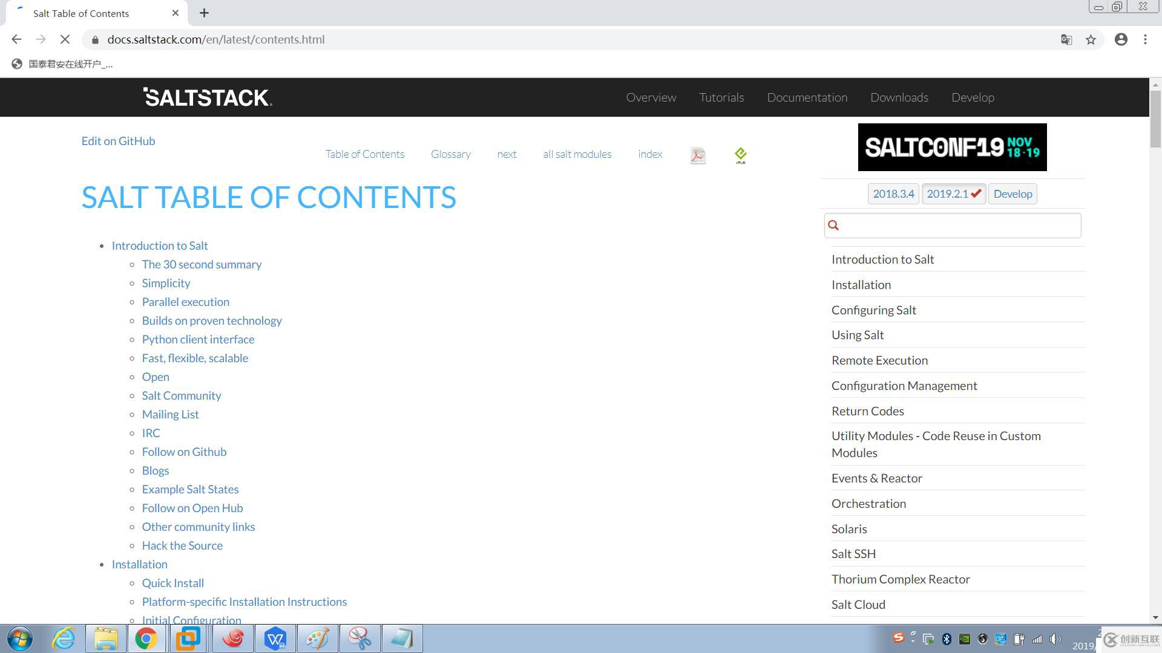
Task: Open the Downloads menu
Action: click(899, 97)
